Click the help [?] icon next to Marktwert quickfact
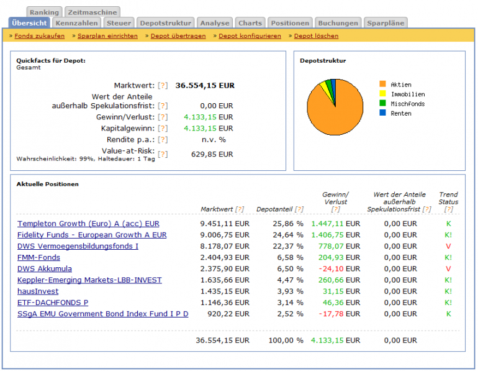478x371 pixels. point(163,86)
